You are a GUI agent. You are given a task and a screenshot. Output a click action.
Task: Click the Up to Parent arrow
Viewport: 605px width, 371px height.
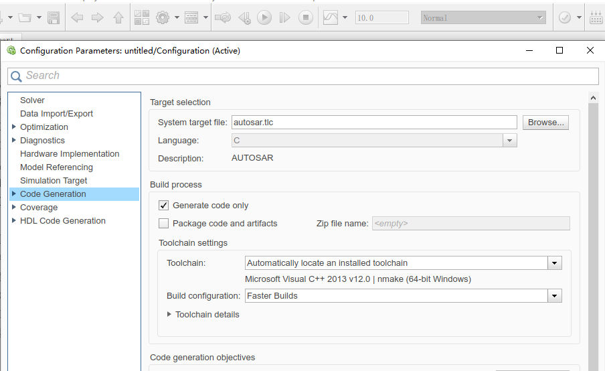coord(118,18)
